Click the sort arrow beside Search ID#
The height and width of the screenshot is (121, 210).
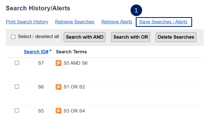[x=51, y=51]
